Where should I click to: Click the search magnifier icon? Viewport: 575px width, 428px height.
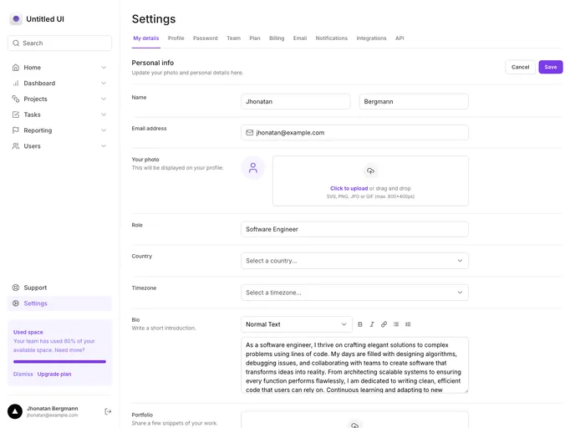point(16,43)
